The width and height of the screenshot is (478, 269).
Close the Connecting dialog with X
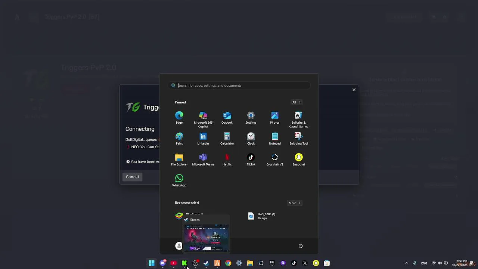(354, 90)
